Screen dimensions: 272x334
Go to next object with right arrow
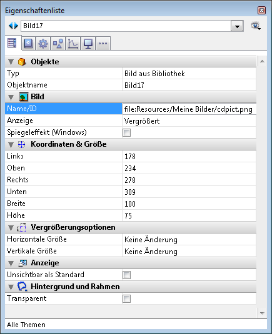click(16, 26)
